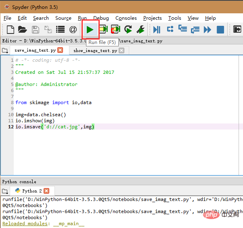
Task: Open the Search menu
Action: point(41,18)
